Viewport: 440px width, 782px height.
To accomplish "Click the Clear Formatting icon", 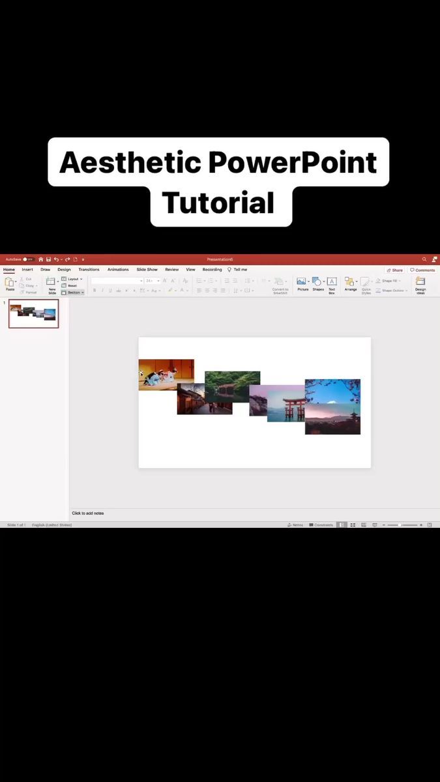I will [185, 281].
